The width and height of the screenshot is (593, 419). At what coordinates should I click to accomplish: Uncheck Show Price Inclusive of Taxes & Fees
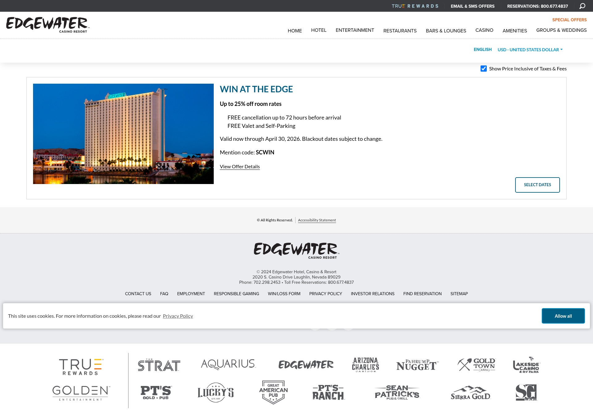pyautogui.click(x=484, y=69)
